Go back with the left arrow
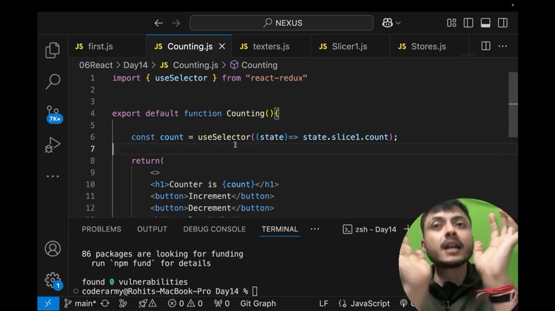This screenshot has height=311, width=555. coord(159,23)
